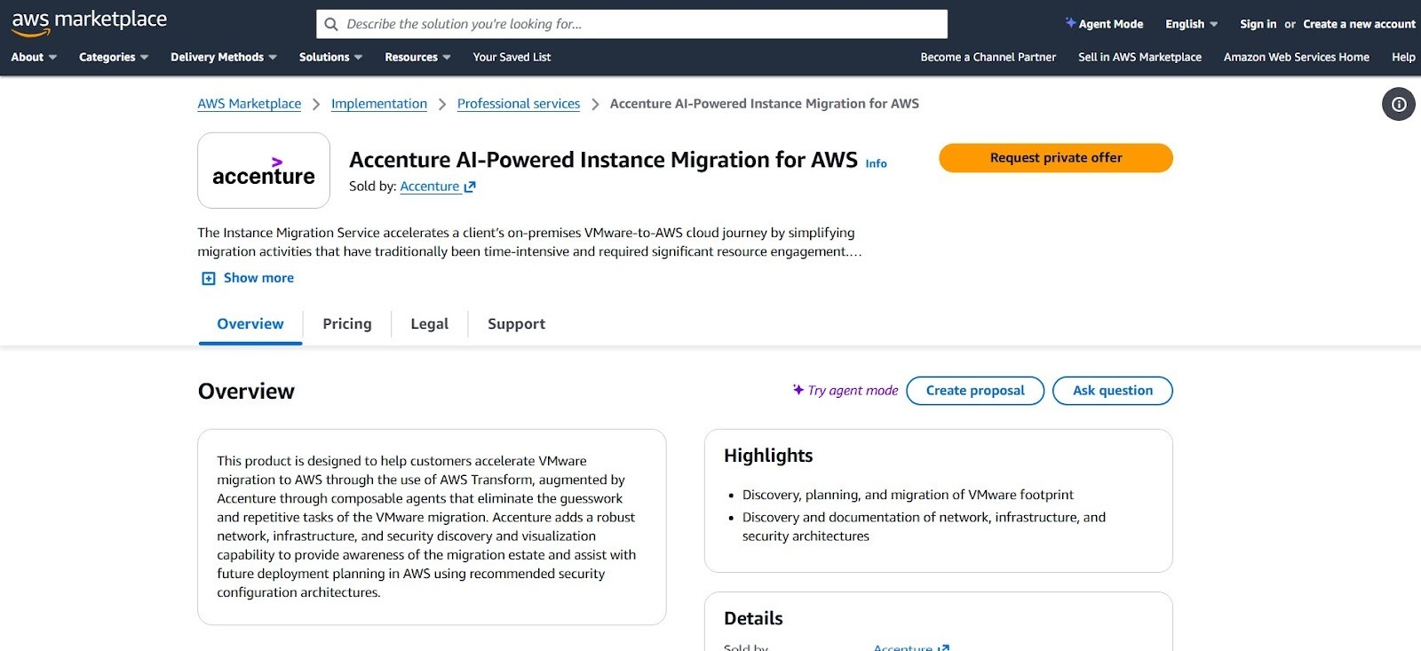Click the Request private offer button

1056,158
